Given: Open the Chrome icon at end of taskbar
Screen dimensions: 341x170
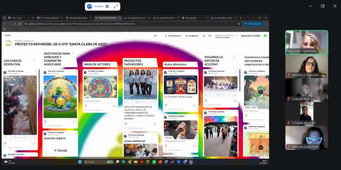Looking at the screenshot, I should [191, 162].
